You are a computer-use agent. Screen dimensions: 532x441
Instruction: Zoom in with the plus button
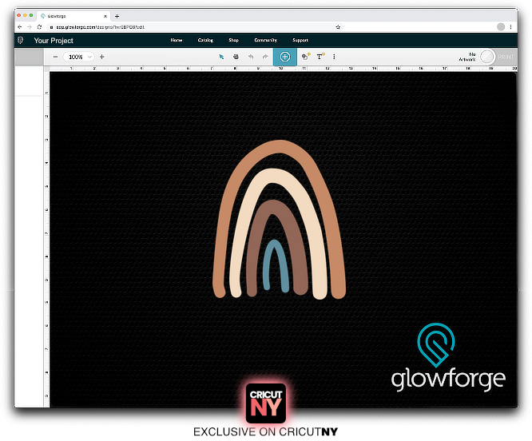click(x=101, y=57)
